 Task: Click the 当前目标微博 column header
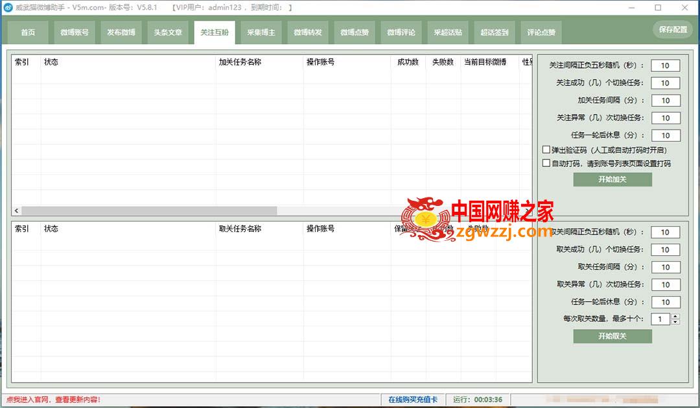pos(485,62)
